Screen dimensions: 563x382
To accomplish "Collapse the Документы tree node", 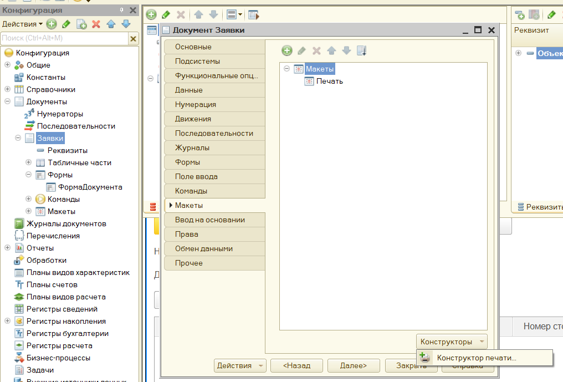I will point(8,101).
